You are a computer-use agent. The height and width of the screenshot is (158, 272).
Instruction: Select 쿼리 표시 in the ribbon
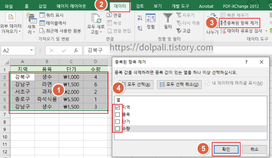coord(51,15)
